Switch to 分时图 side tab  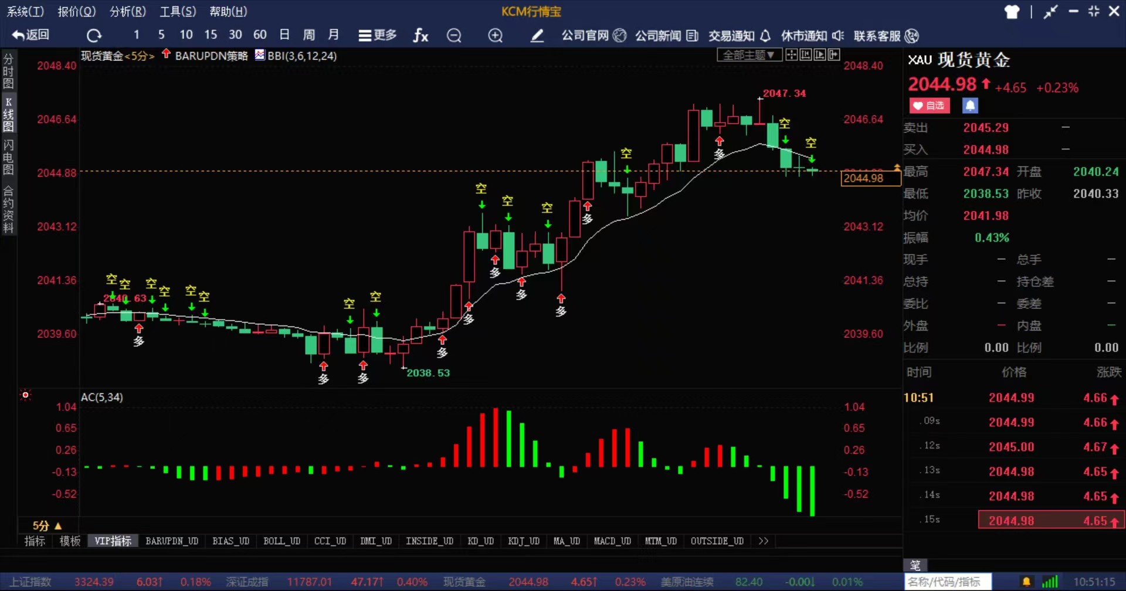[8, 71]
